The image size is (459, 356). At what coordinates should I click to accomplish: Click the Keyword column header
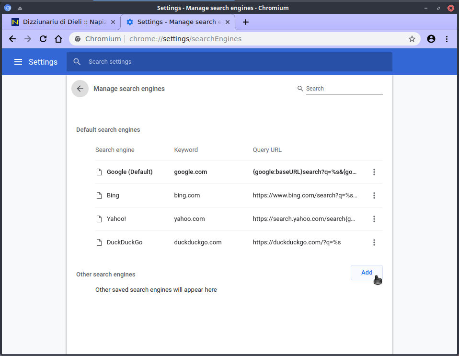click(x=186, y=149)
